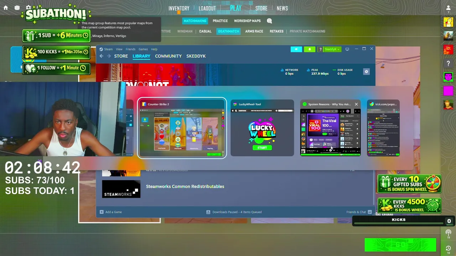
Task: Open Steam Help menu
Action: click(154, 49)
